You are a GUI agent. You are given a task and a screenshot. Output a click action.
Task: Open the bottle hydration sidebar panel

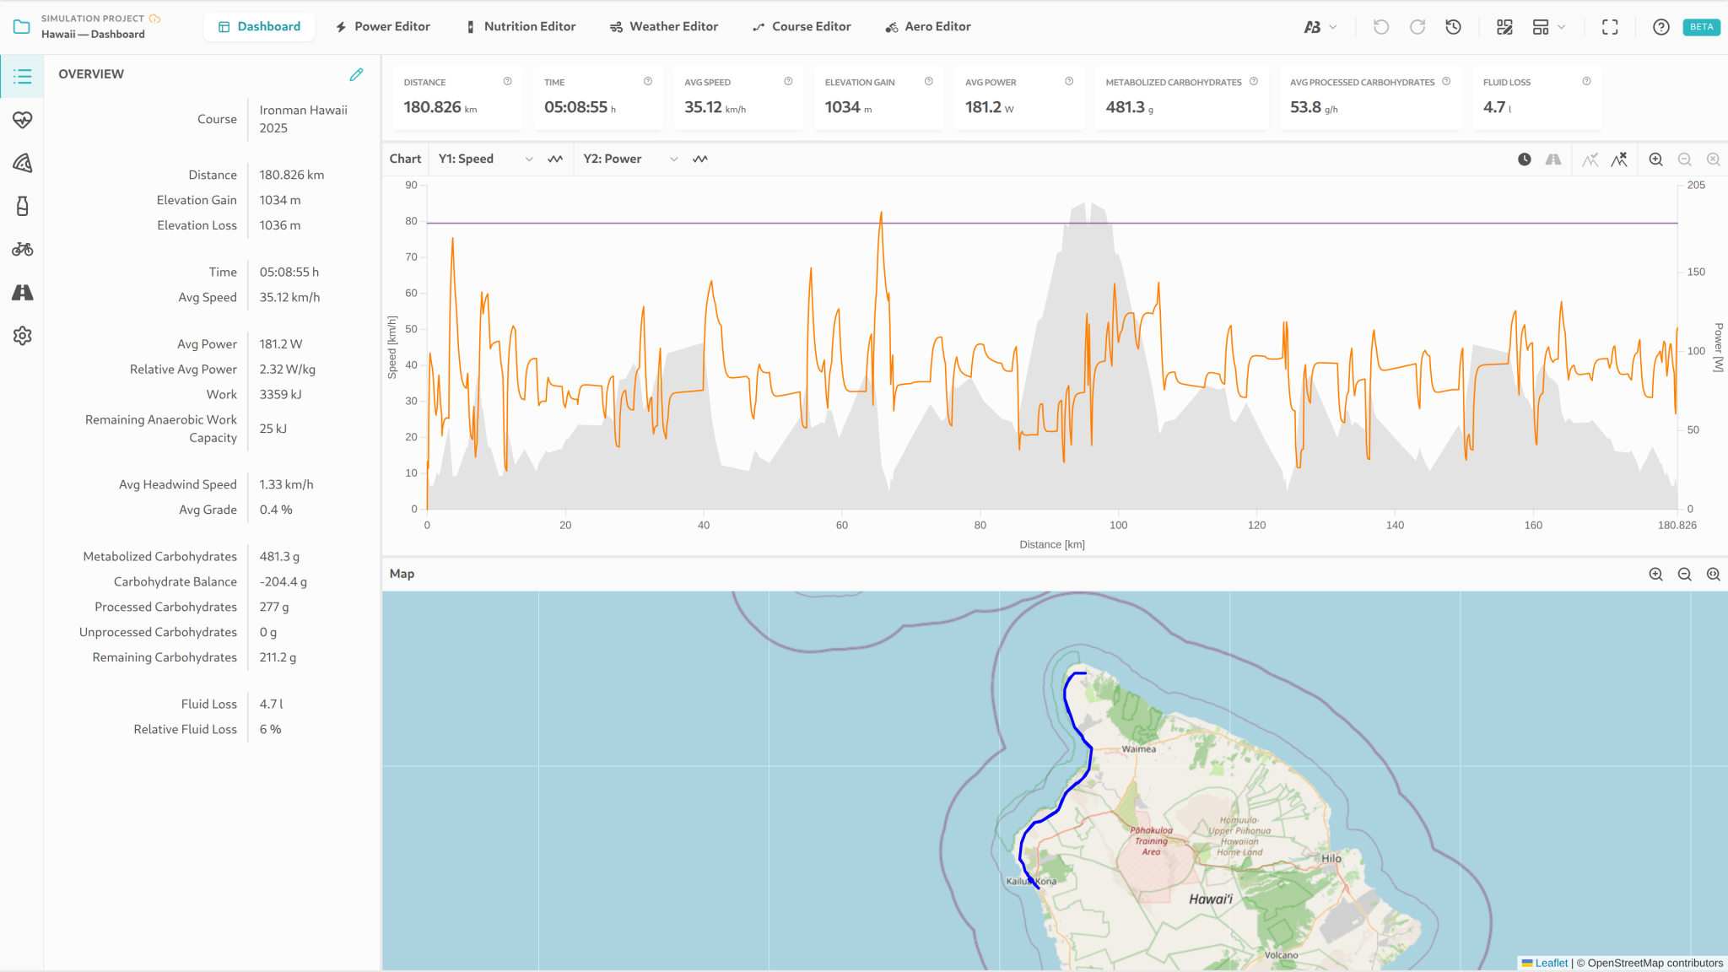click(23, 206)
